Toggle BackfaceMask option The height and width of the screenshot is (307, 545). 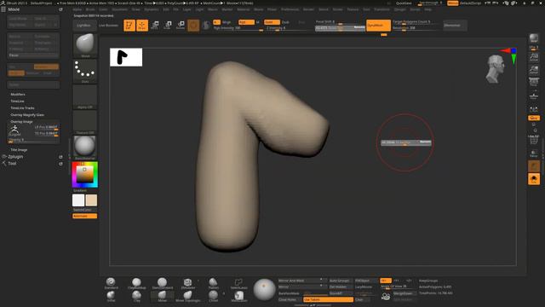[x=289, y=293]
